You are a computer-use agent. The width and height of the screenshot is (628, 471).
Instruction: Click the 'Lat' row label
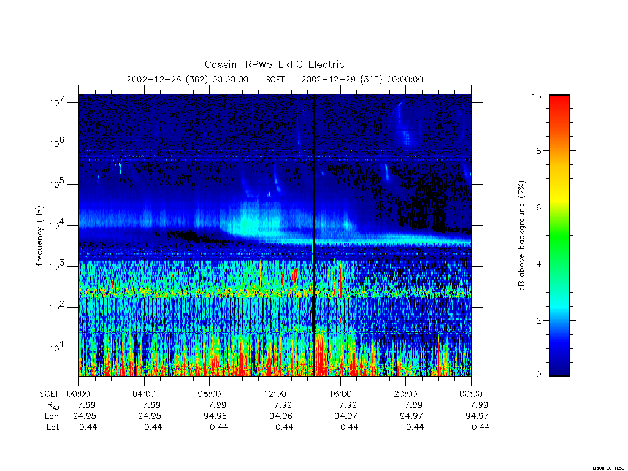(53, 427)
